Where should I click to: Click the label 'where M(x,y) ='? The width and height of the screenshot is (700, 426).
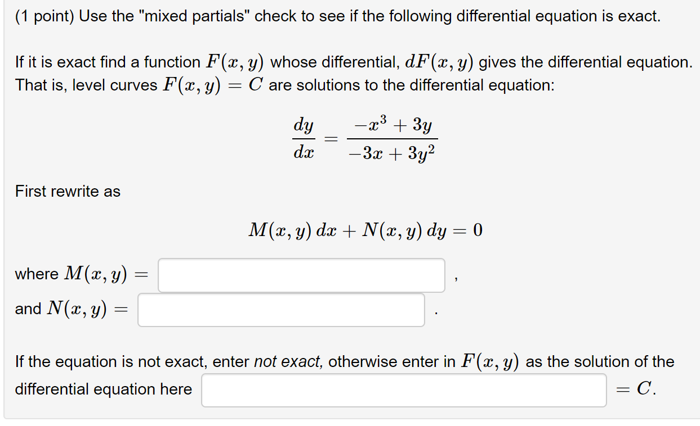pyautogui.click(x=82, y=274)
